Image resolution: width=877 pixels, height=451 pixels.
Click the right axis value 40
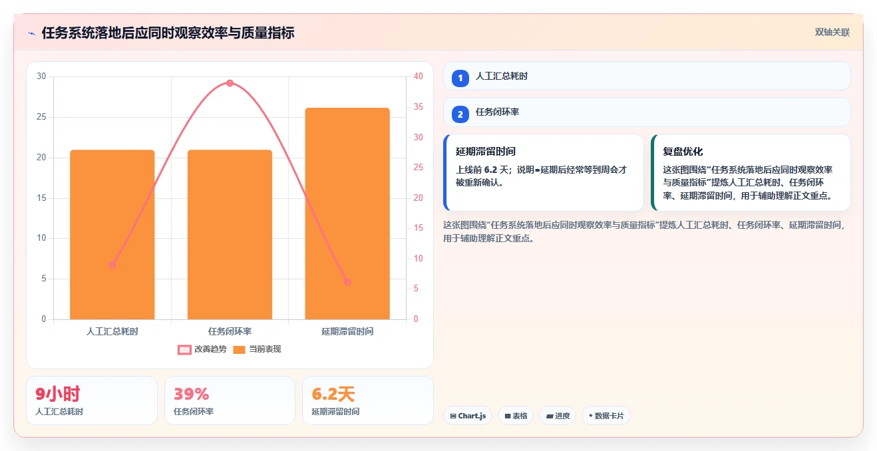pos(418,76)
